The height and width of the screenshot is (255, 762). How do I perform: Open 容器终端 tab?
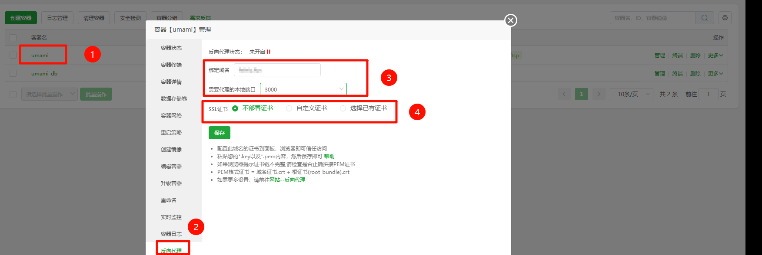171,65
